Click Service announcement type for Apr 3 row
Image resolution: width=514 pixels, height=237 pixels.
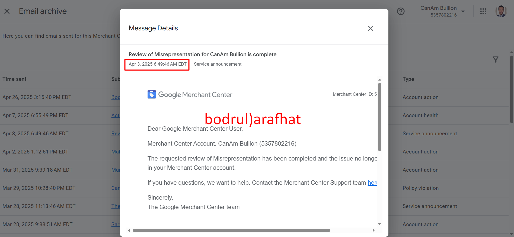[x=430, y=134]
